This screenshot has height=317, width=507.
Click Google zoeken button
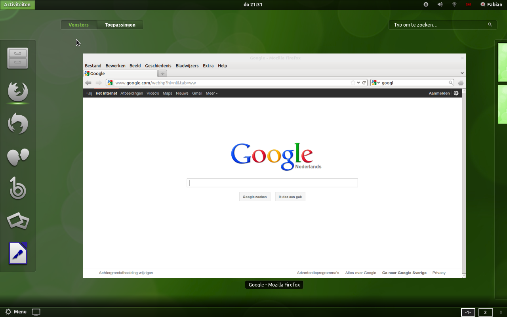(255, 197)
